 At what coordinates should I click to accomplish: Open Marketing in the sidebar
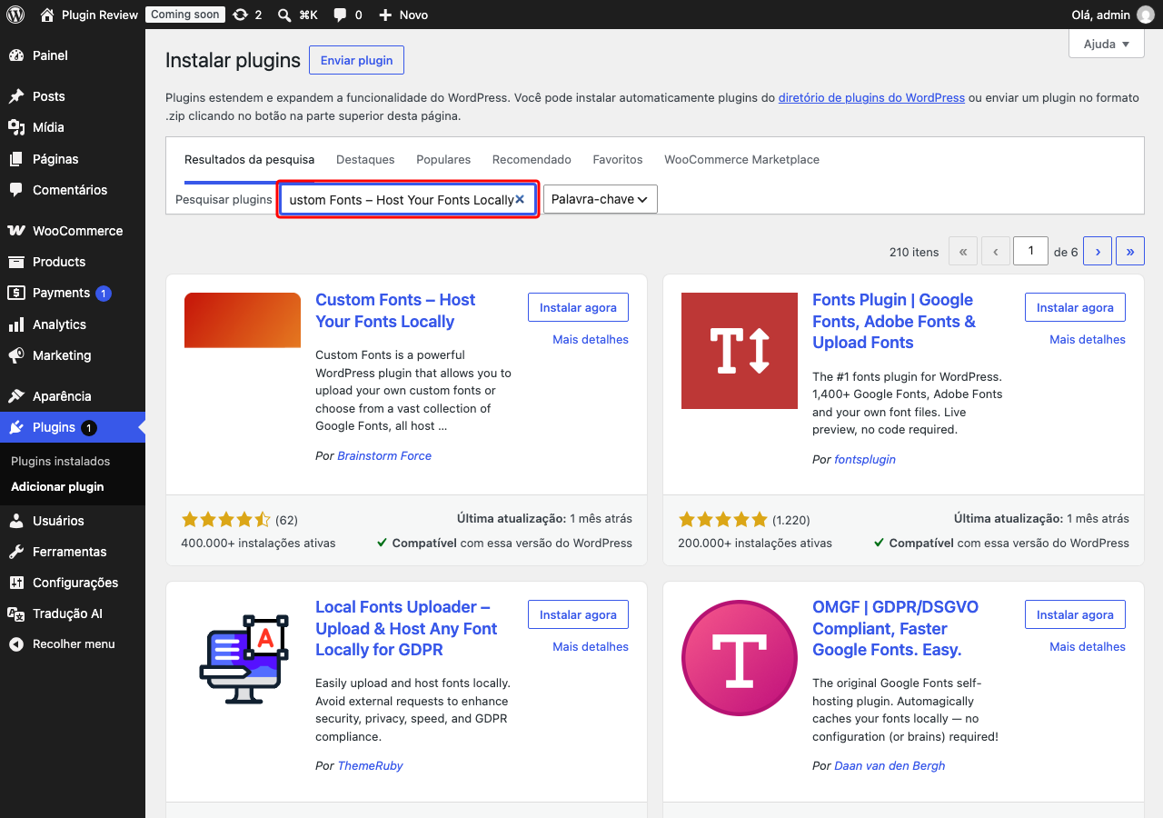[x=73, y=355]
